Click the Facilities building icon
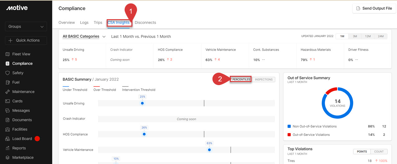 coord(8,129)
